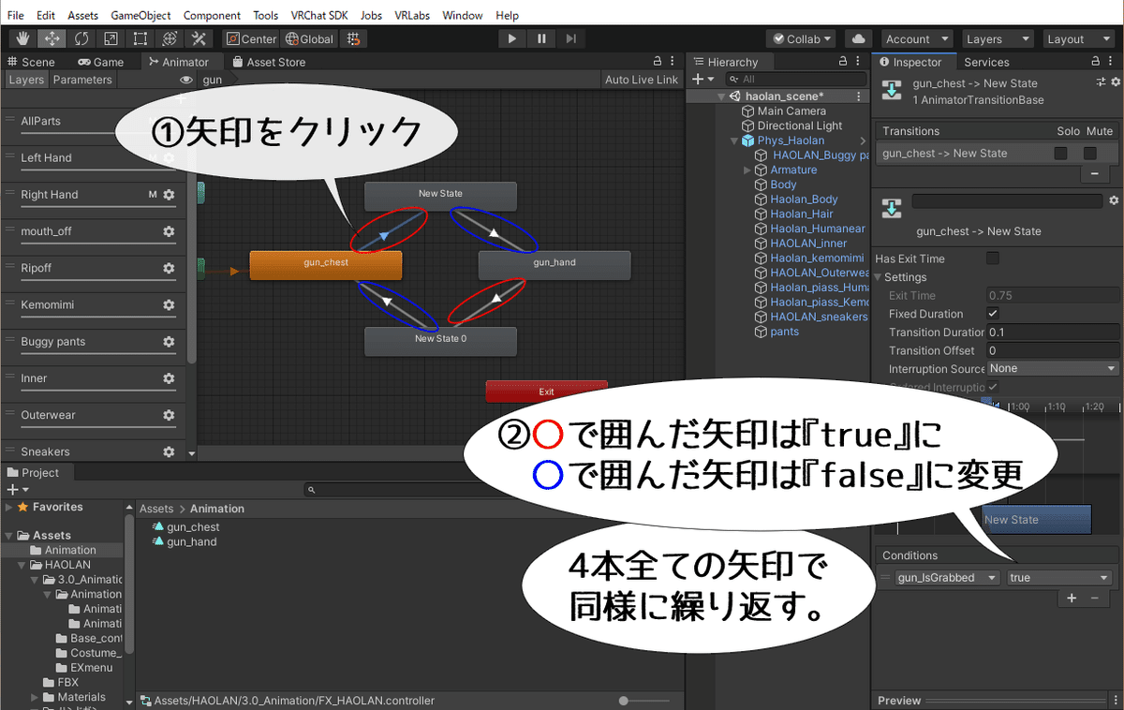Open Inspector transition settings gear
Image resolution: width=1124 pixels, height=710 pixels.
[x=1113, y=200]
